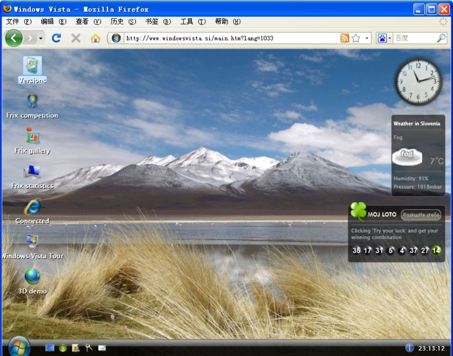Screen dimensions: 453x356
Task: Click the MOJ LOTO clover icon
Action: pos(358,211)
